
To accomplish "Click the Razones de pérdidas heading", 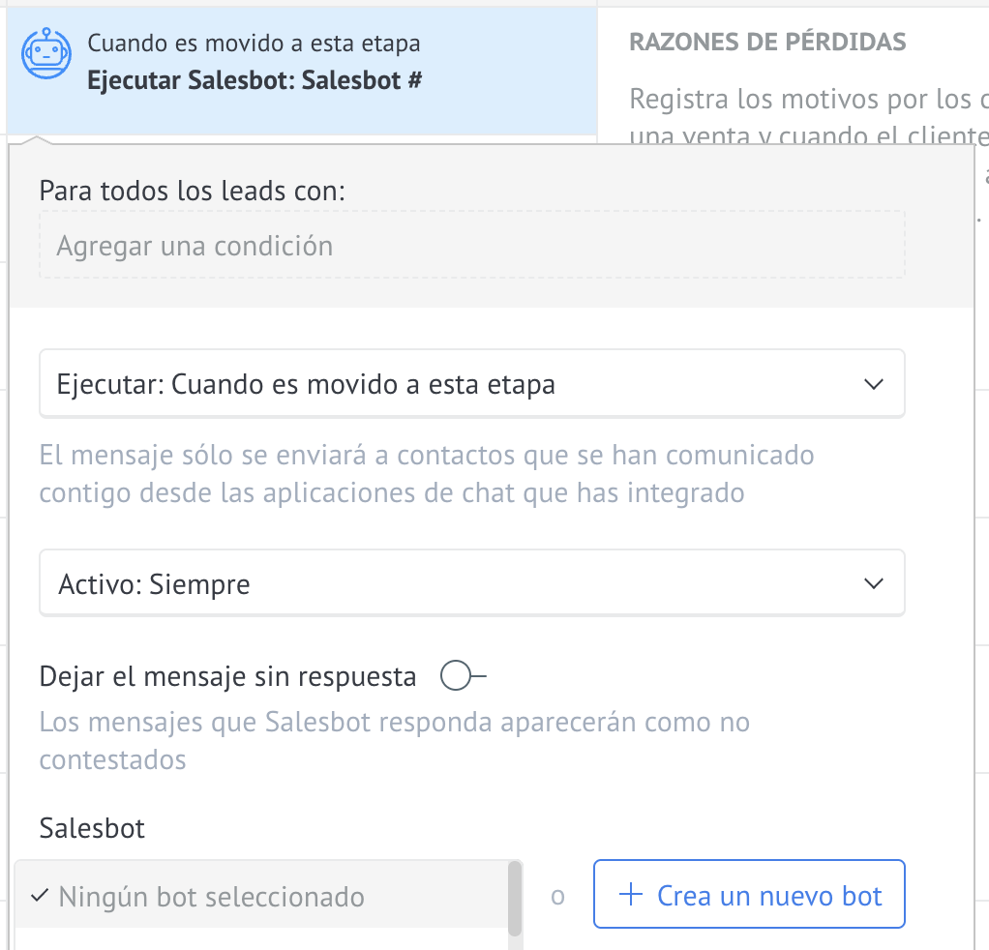I will (x=767, y=42).
